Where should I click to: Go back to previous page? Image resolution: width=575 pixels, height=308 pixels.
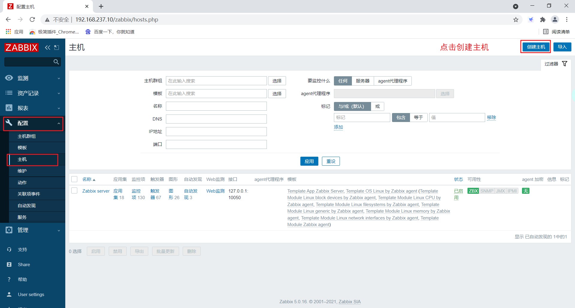click(8, 20)
